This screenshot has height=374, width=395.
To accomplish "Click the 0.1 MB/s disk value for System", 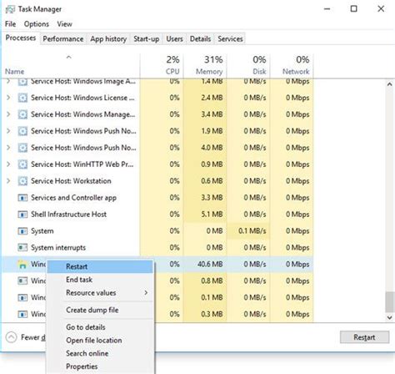I will (x=252, y=231).
